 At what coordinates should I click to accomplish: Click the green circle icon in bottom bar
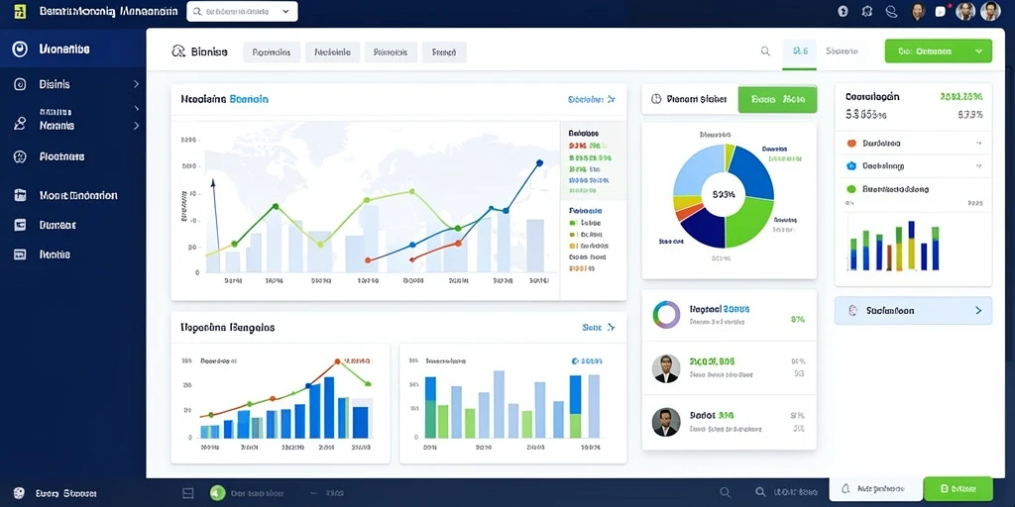217,493
